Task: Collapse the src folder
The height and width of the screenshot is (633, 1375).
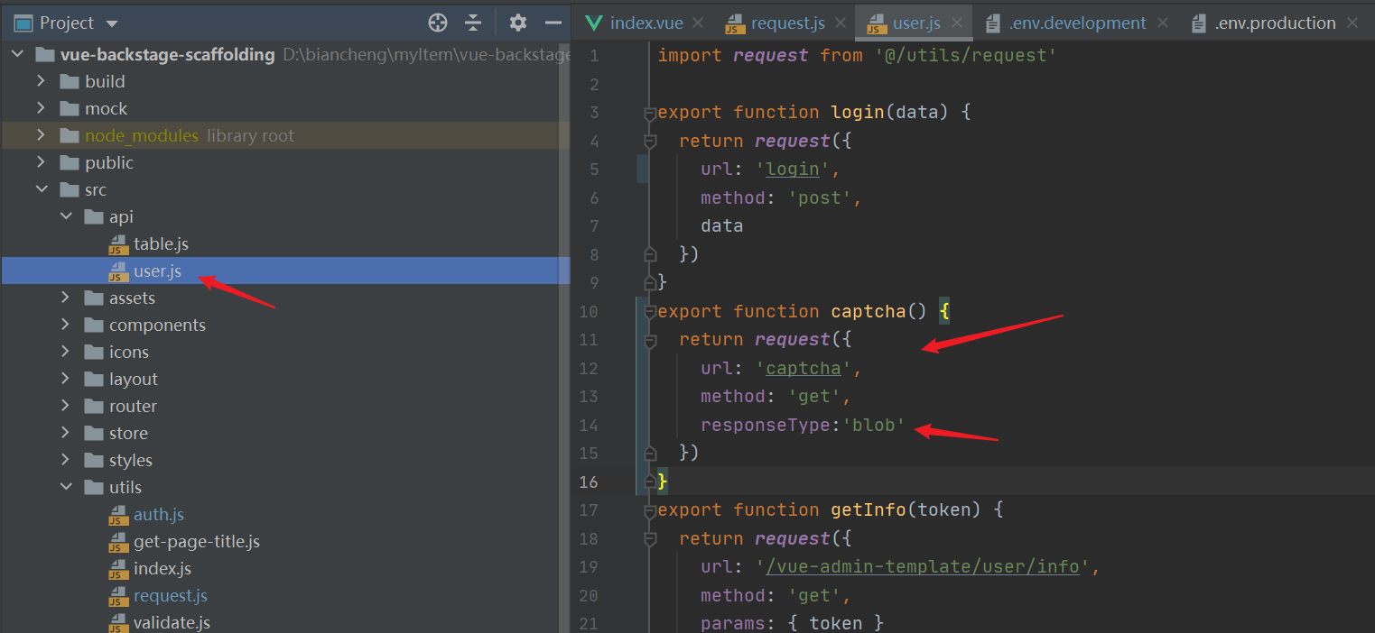Action: (x=41, y=189)
